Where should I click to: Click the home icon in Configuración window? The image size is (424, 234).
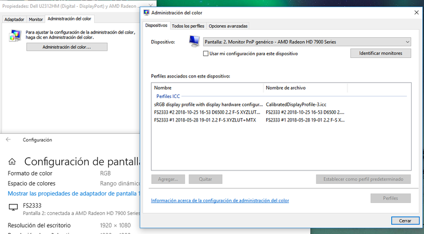12,162
